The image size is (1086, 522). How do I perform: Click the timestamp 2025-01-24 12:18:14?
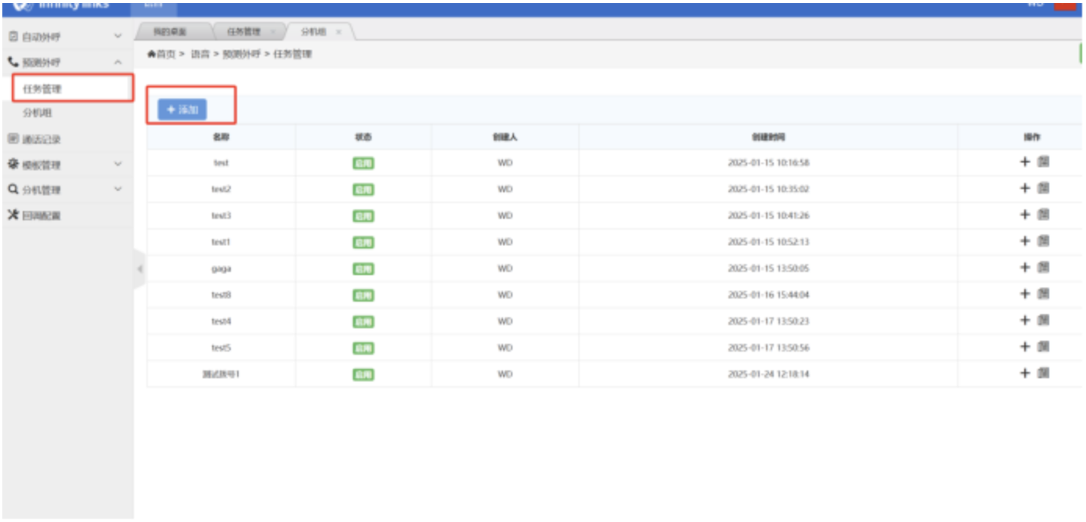[768, 375]
